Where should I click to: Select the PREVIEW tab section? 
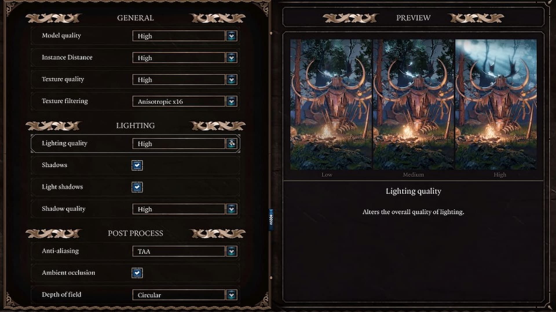(413, 18)
